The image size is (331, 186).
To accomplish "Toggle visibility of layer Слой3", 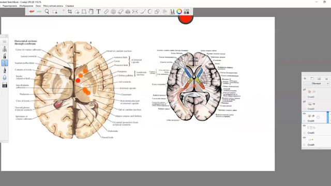I will click(x=305, y=102).
